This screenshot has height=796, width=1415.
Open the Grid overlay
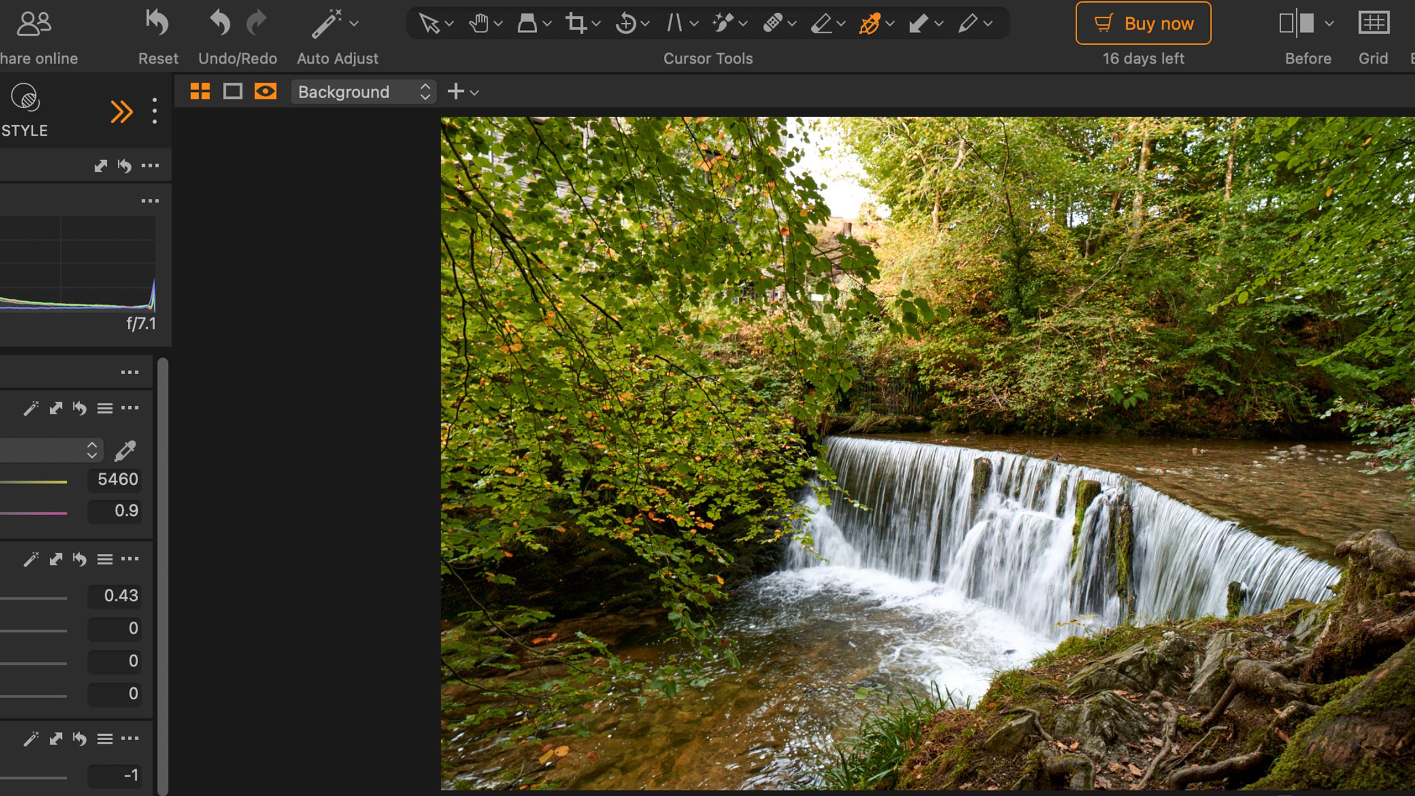pos(1374,22)
